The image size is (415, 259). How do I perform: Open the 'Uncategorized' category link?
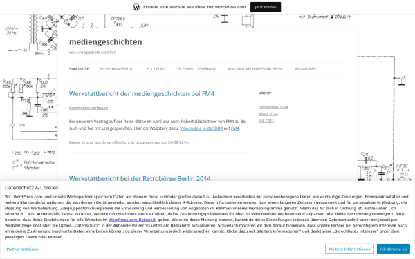pos(148,142)
